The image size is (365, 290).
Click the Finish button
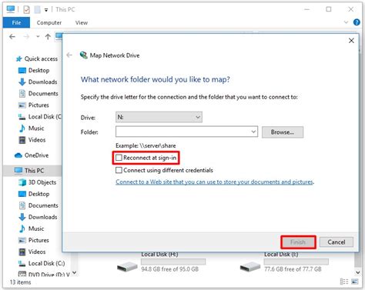coord(298,242)
